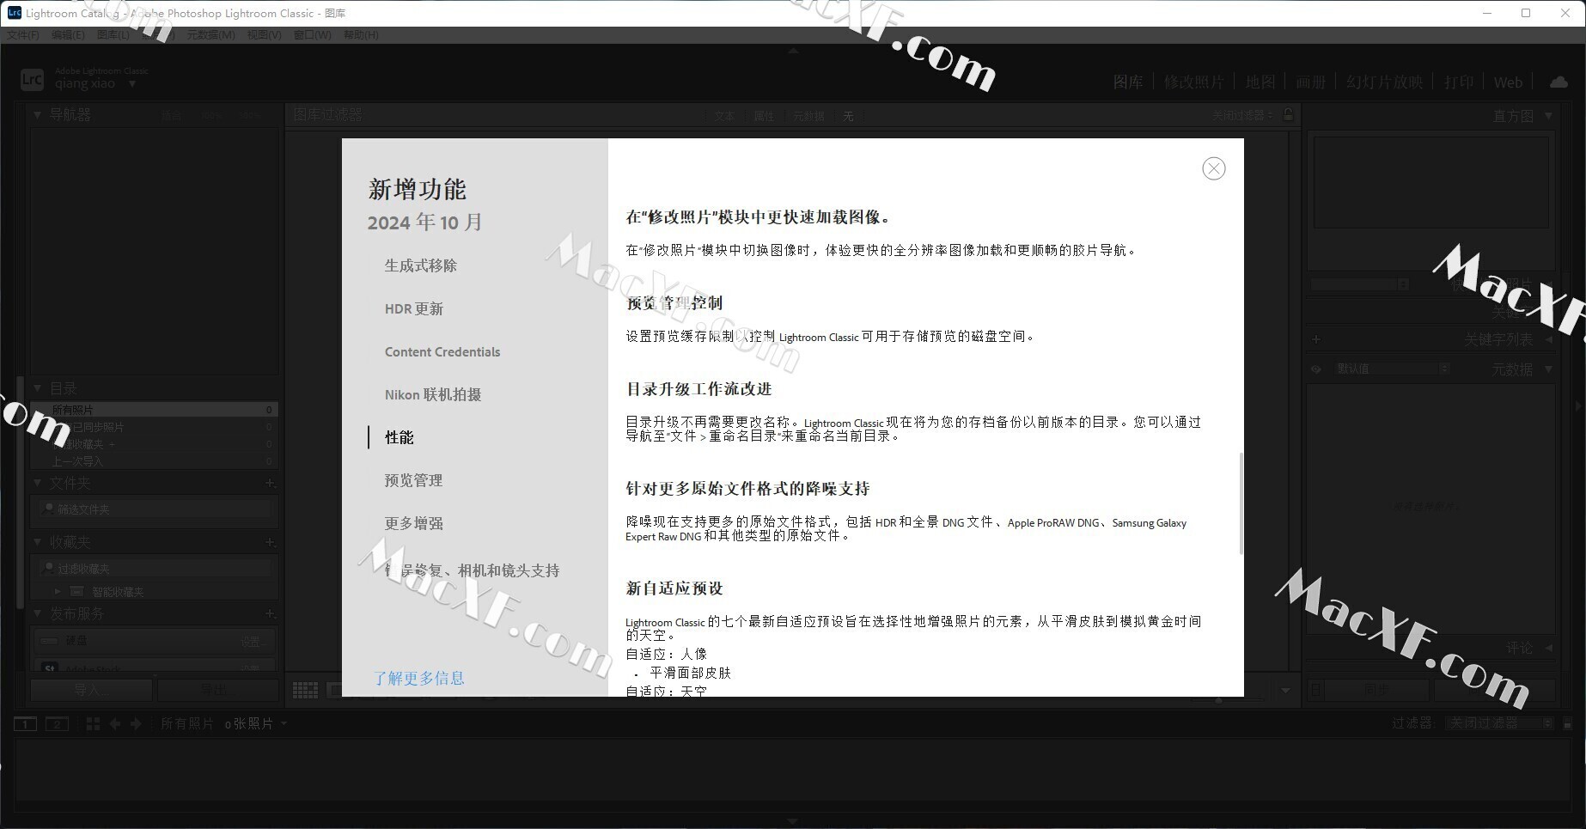Click the 过滤收藏夹 search field
The image size is (1586, 829).
pyautogui.click(x=155, y=569)
